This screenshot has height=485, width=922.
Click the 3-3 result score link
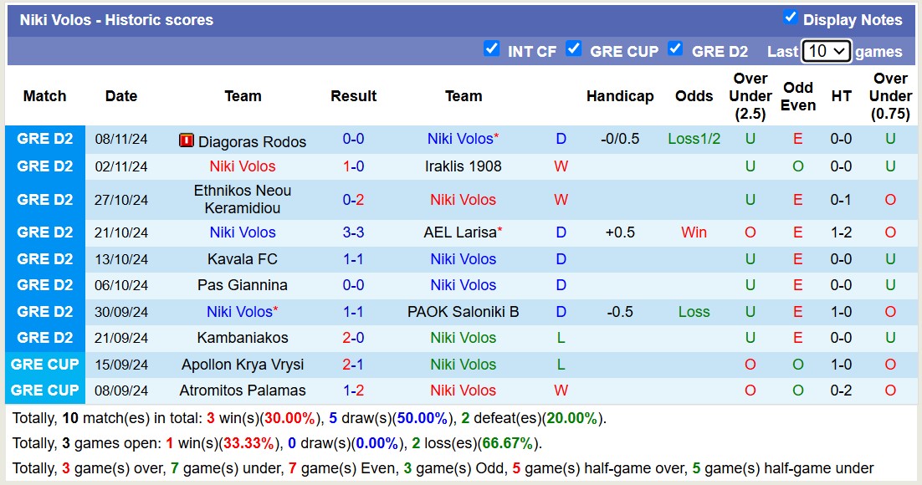point(353,232)
